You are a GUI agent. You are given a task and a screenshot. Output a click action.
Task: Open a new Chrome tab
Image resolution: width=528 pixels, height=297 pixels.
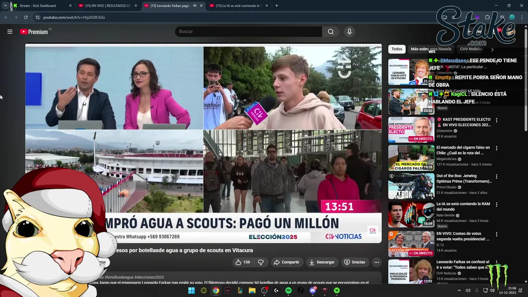pyautogui.click(x=276, y=6)
